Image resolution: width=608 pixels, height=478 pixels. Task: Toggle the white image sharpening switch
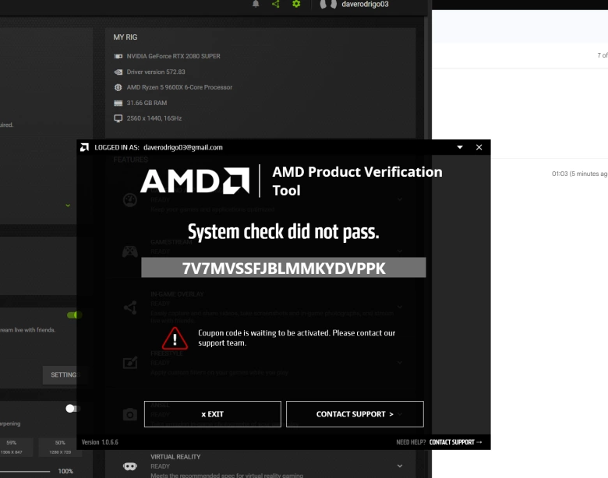(72, 409)
